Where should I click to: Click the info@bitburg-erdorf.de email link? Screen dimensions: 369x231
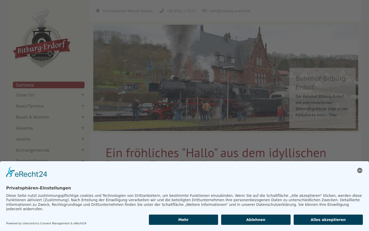[x=230, y=11]
